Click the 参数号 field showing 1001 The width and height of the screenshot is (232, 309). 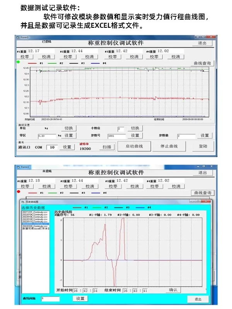(x=117, y=136)
